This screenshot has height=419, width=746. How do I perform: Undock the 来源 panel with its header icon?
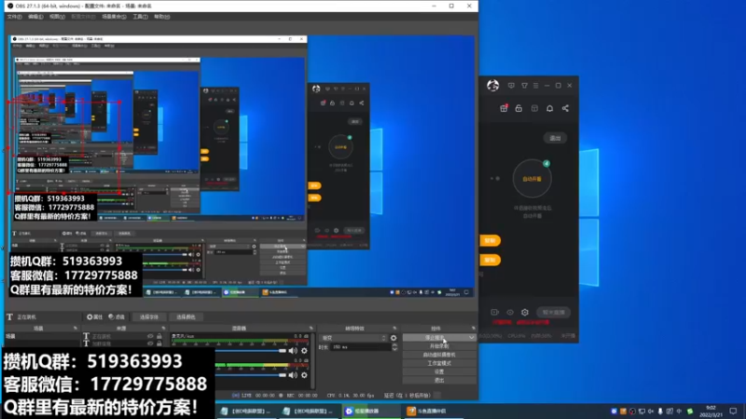163,329
